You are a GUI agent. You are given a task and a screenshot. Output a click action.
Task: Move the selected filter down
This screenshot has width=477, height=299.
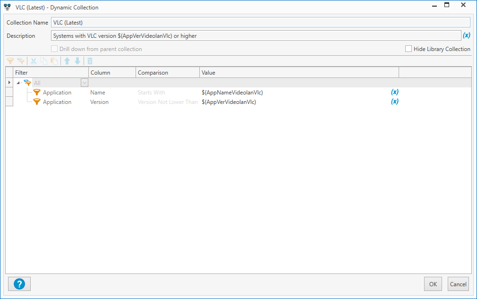pyautogui.click(x=77, y=61)
